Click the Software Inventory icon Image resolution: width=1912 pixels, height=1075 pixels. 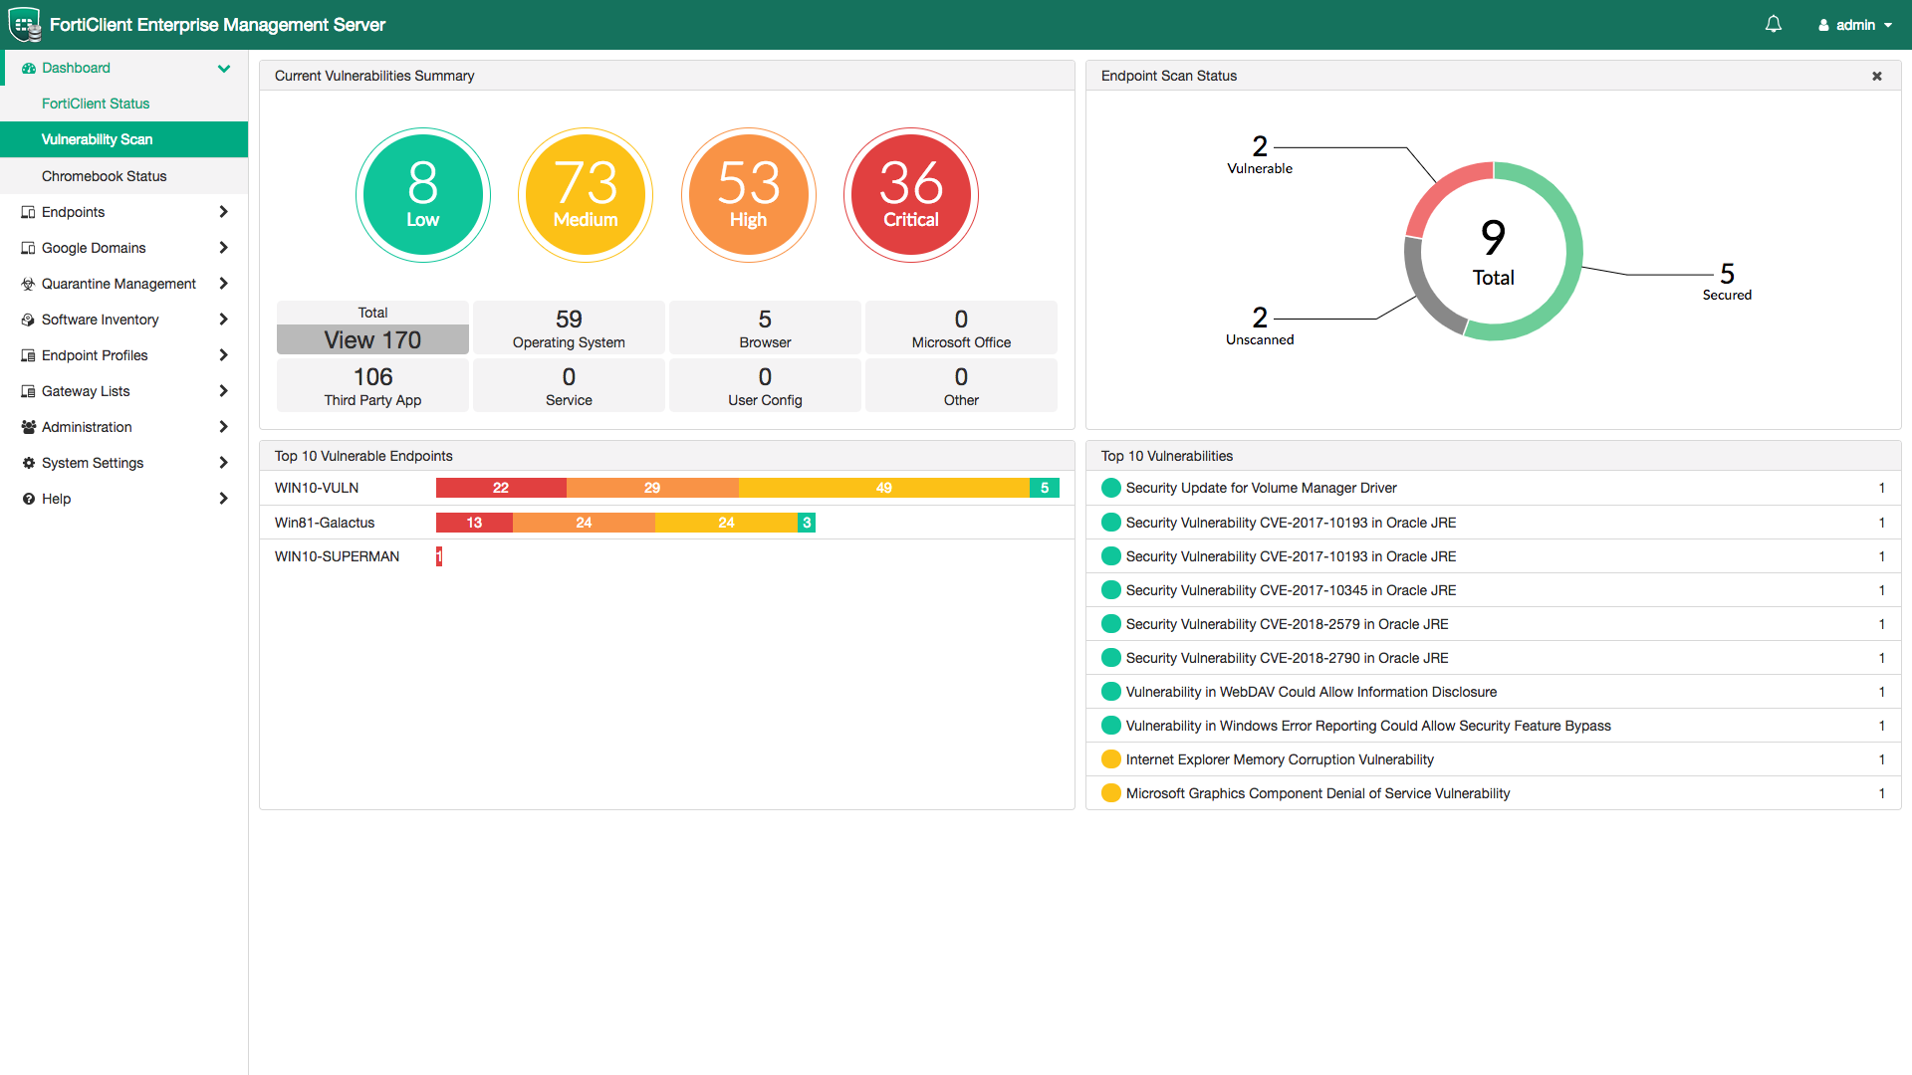pyautogui.click(x=27, y=320)
